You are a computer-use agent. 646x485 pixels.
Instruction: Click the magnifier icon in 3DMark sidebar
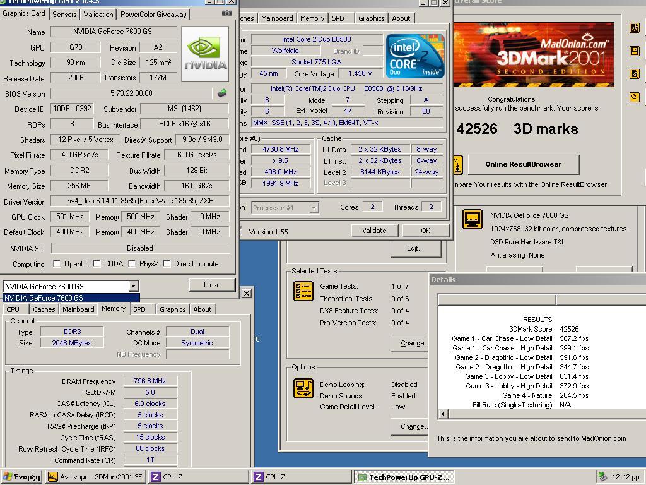(635, 97)
